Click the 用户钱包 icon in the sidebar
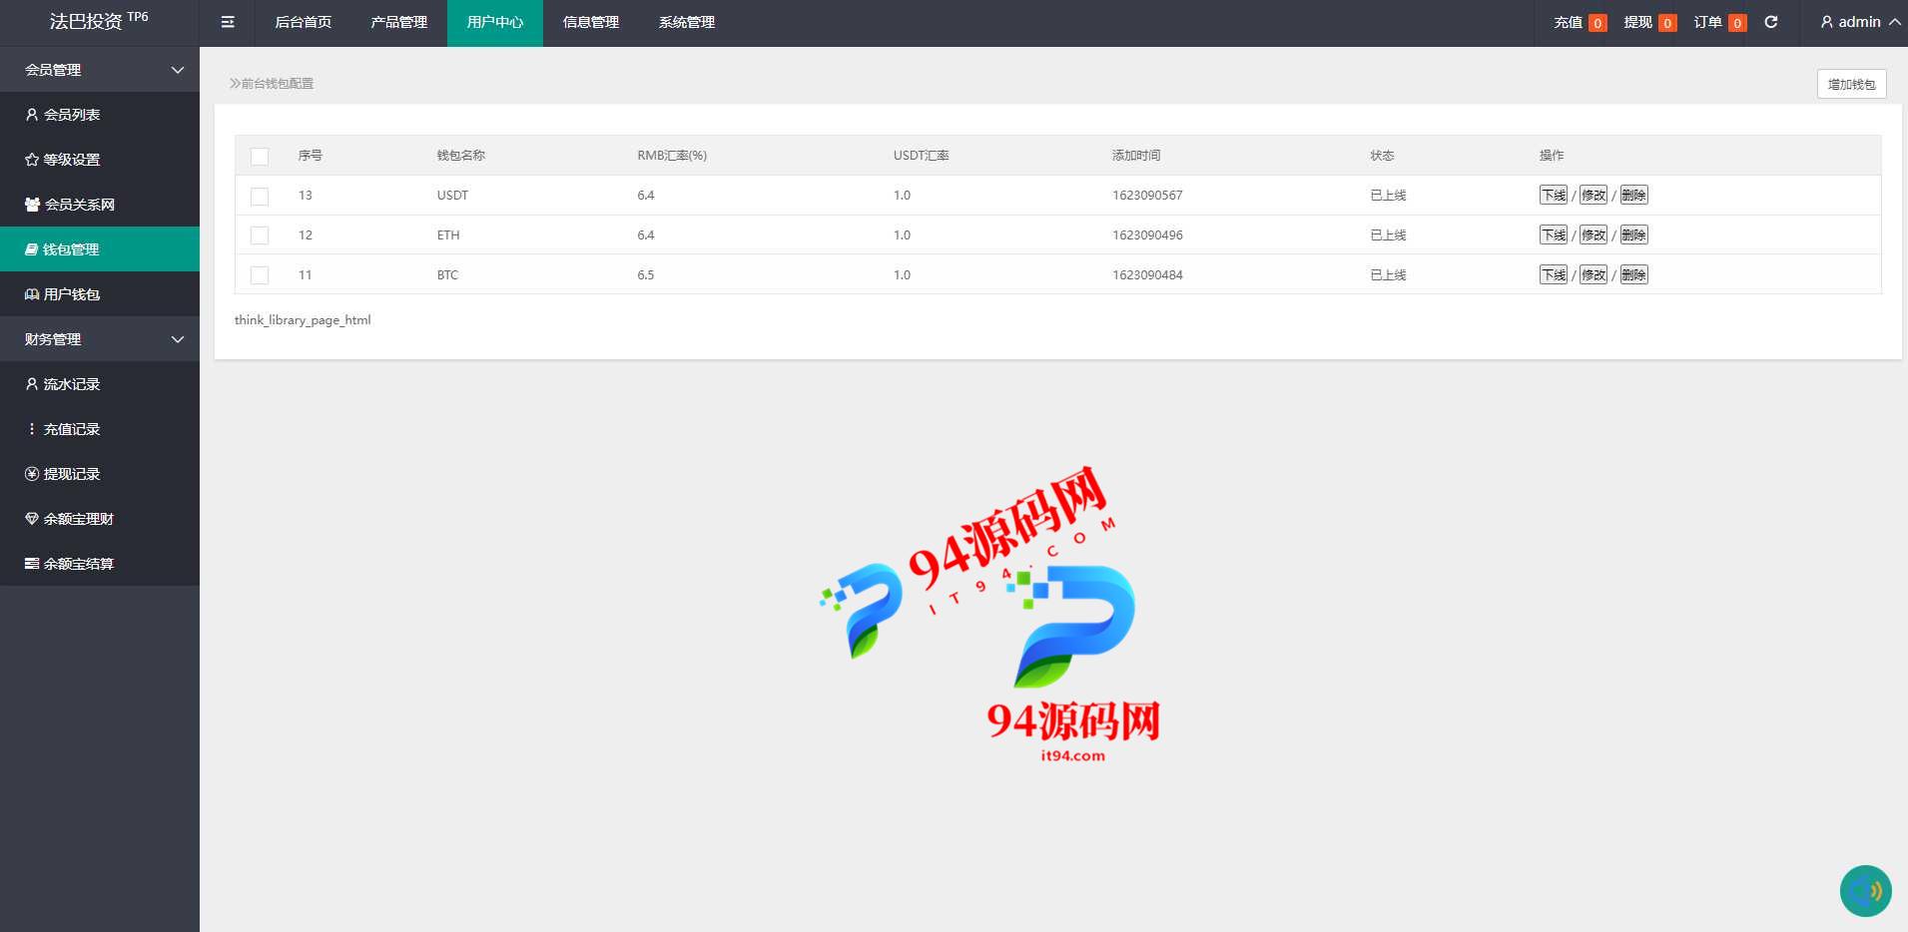Image resolution: width=1908 pixels, height=932 pixels. [x=32, y=294]
